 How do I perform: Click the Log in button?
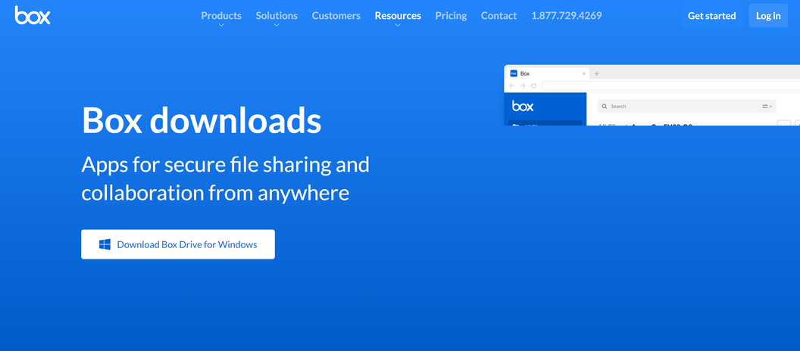[x=767, y=16]
